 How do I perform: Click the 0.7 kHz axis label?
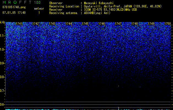tap(2, 91)
